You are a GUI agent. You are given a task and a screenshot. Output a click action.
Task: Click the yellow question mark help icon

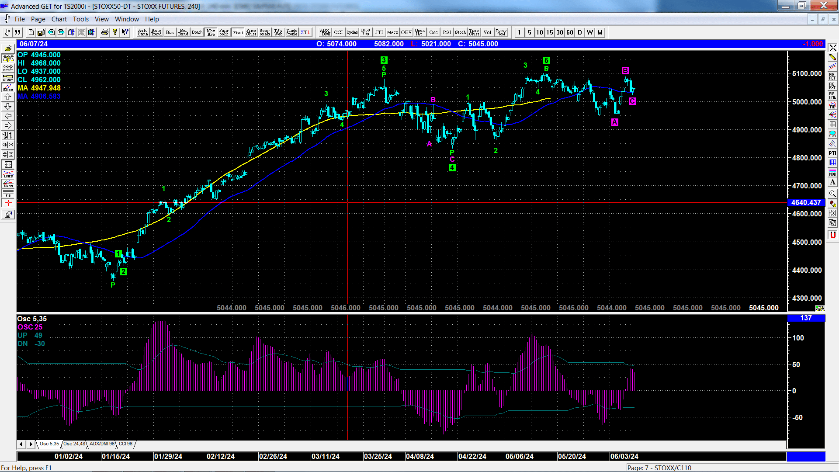point(115,32)
